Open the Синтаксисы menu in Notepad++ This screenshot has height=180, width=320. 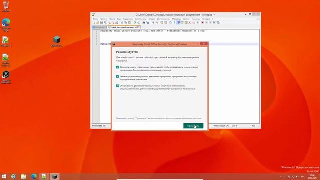click(x=141, y=19)
